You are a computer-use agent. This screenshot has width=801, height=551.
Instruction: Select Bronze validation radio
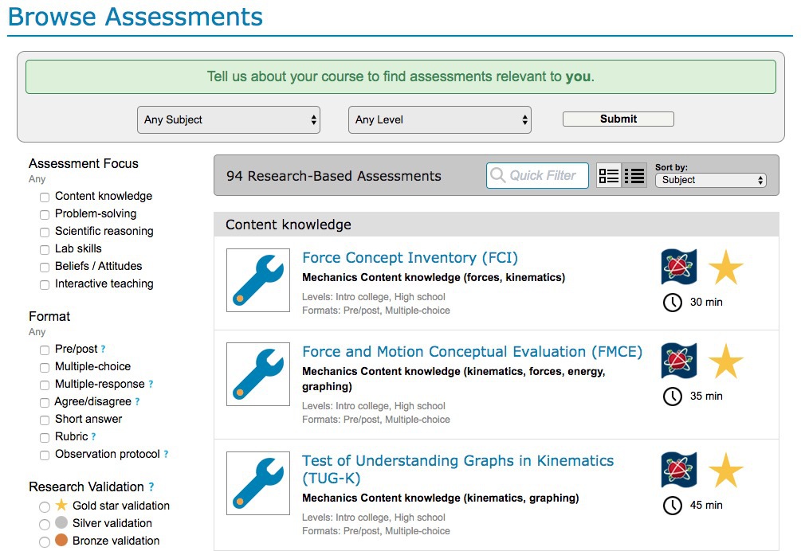pyautogui.click(x=45, y=541)
